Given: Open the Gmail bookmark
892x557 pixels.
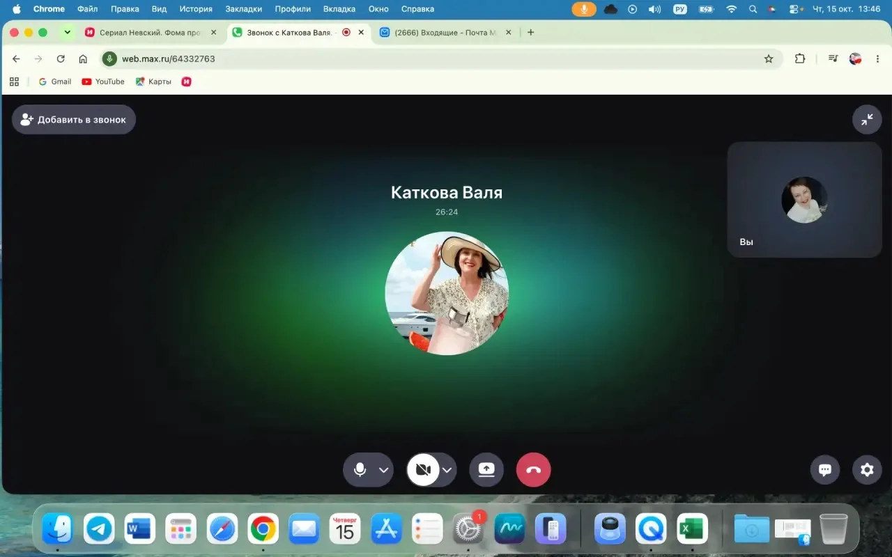Looking at the screenshot, I should click(x=55, y=81).
